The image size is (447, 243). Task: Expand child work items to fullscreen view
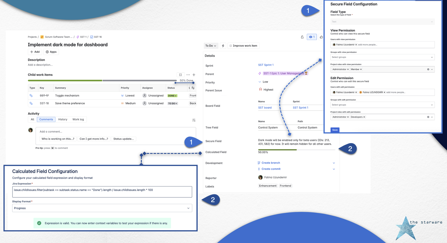pos(180,75)
